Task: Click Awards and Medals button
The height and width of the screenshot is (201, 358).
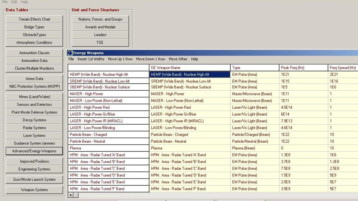Action: pyautogui.click(x=100, y=27)
